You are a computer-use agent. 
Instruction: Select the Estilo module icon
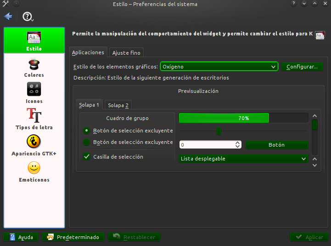(x=34, y=40)
